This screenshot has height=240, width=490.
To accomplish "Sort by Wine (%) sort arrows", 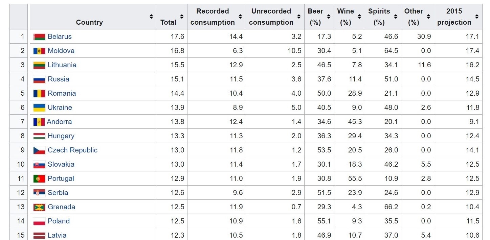I will pyautogui.click(x=359, y=17).
